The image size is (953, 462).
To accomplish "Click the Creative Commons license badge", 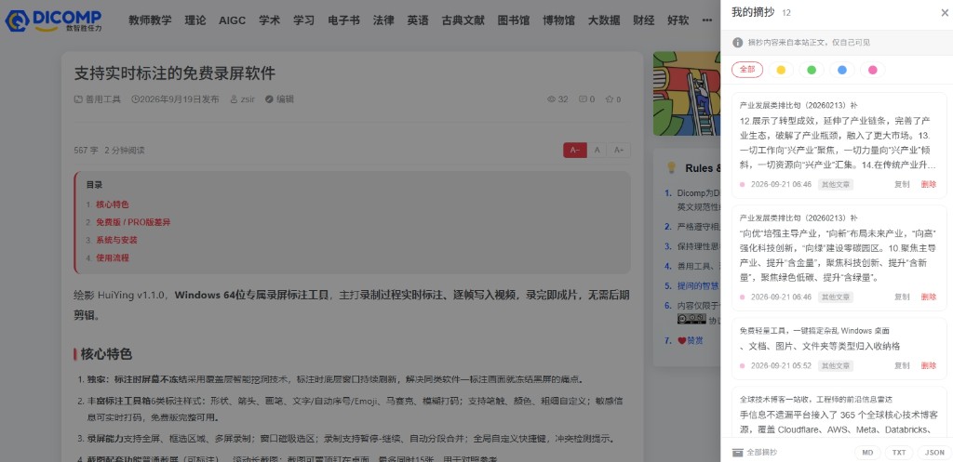I will (691, 320).
